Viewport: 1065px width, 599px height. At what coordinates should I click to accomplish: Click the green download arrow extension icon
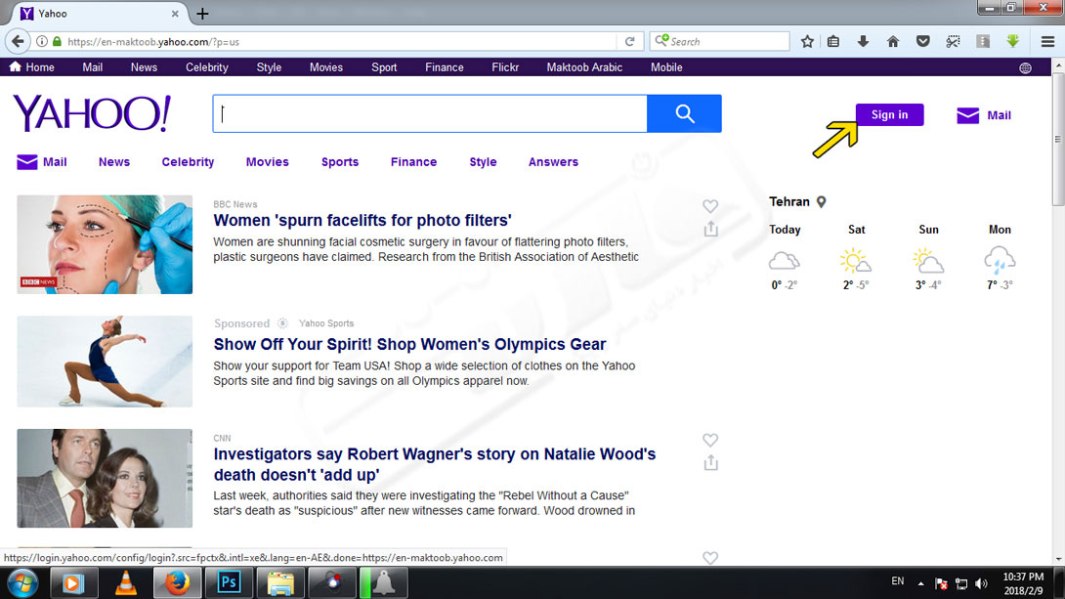point(1012,41)
